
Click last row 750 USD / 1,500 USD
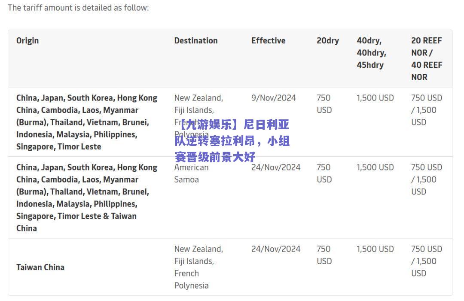[426, 261]
